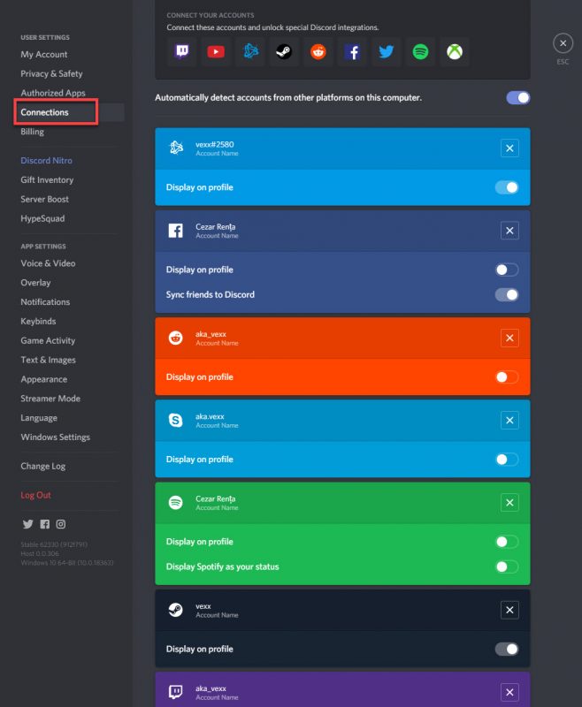Toggle Facebook Sync friends to Discord
Viewport: 582px width, 707px height.
507,295
